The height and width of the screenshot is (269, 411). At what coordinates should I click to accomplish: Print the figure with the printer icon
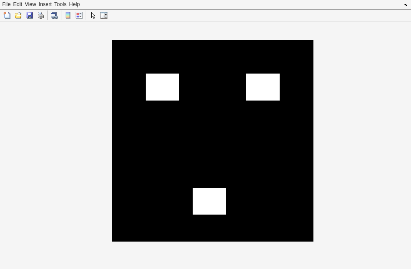point(41,15)
